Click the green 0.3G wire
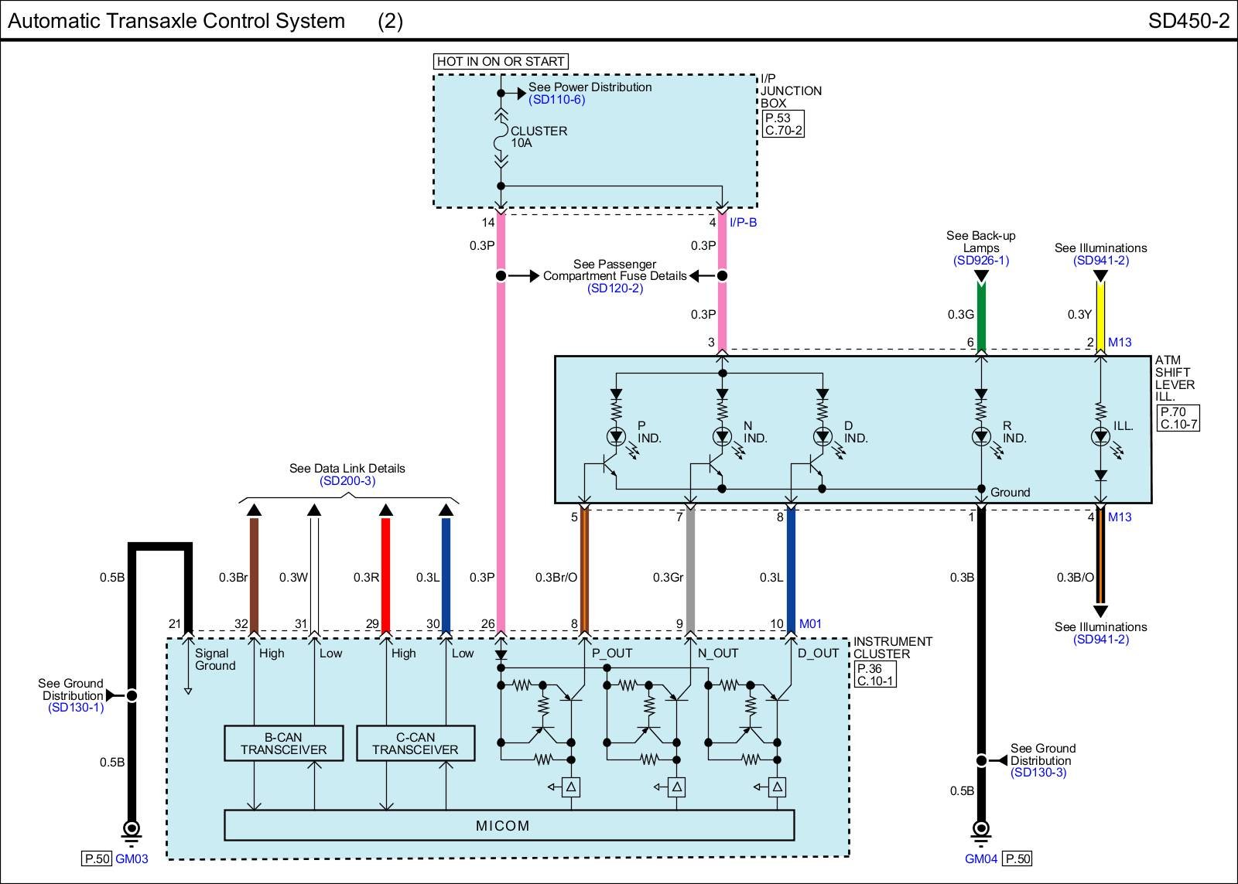The width and height of the screenshot is (1238, 884). (x=981, y=317)
